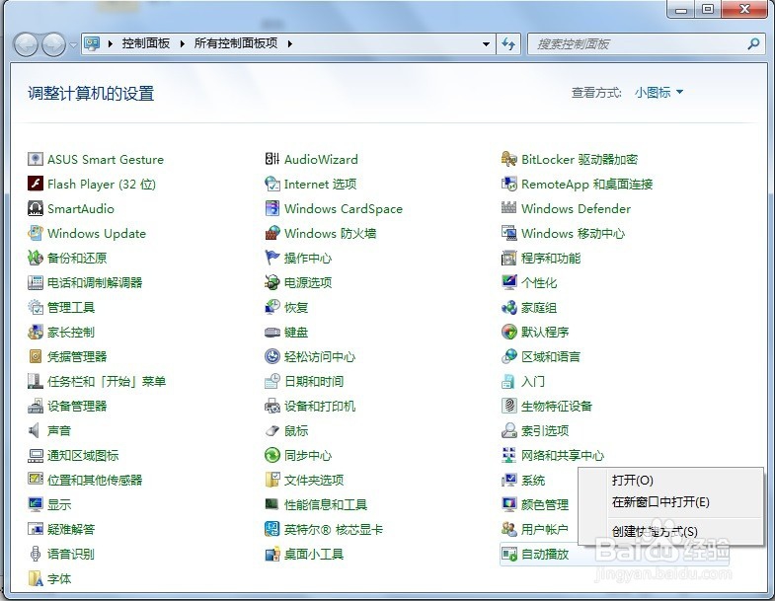
Task: Click the 键盘 keyboard icon
Action: pos(272,333)
